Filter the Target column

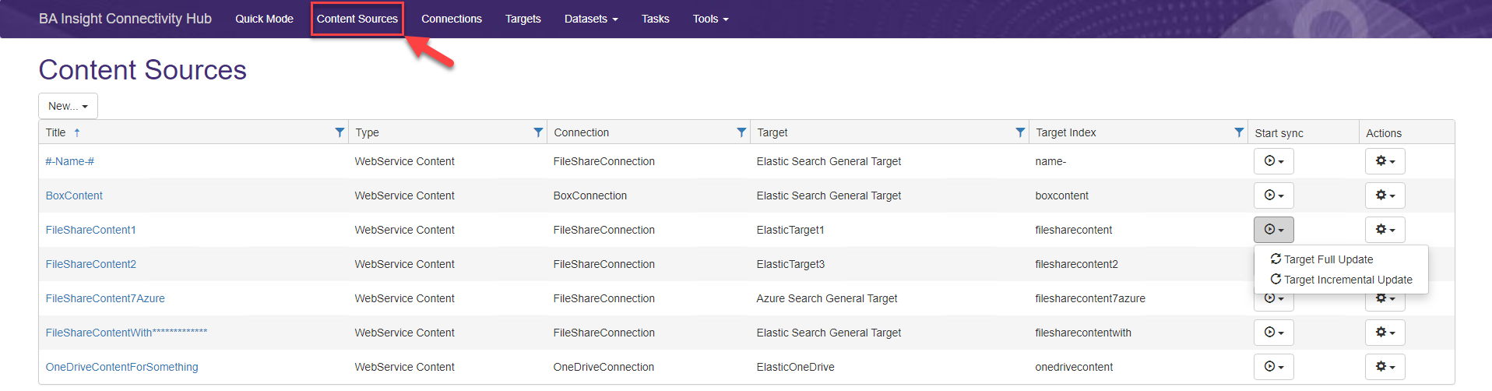pos(1020,132)
